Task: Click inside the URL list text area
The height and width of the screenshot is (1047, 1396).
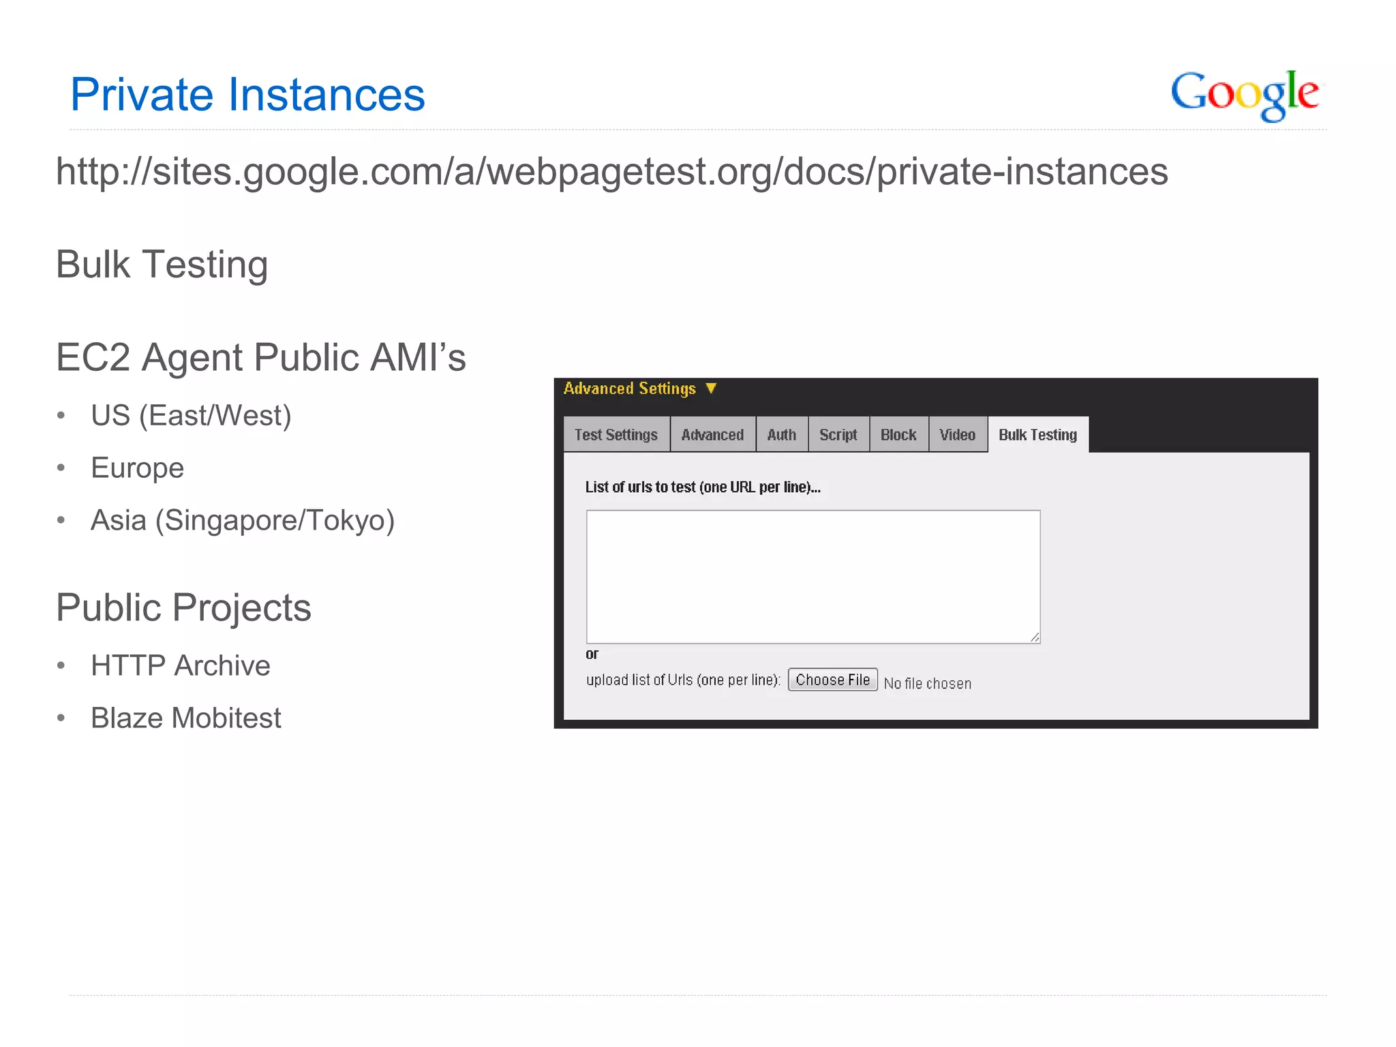Action: click(x=813, y=576)
